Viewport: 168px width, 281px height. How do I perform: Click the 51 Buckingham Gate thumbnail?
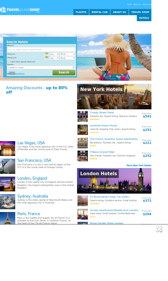tap(82, 201)
